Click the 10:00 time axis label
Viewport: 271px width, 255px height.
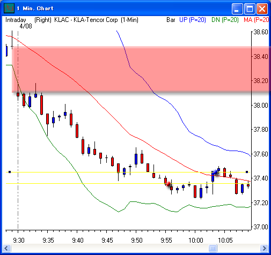point(196,241)
